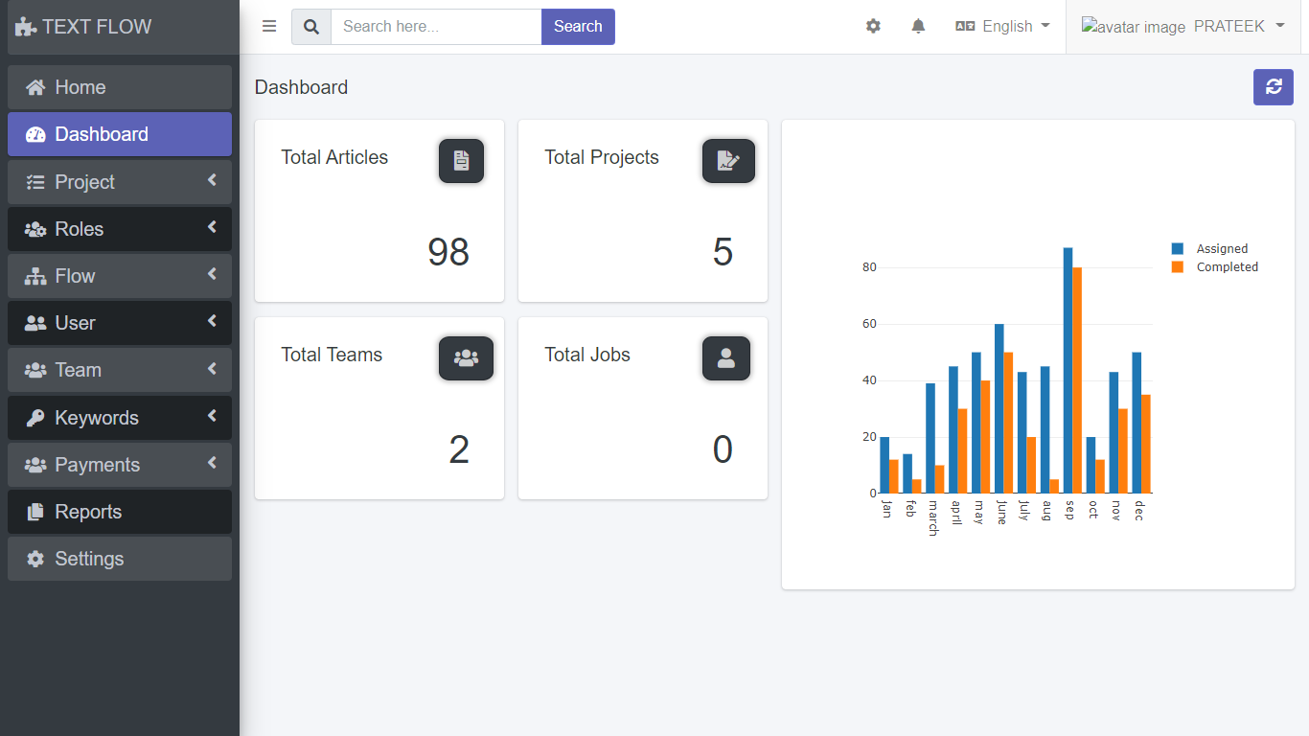Screen dimensions: 1309x736
Task: Click the Total Projects value 5
Action: point(723,252)
